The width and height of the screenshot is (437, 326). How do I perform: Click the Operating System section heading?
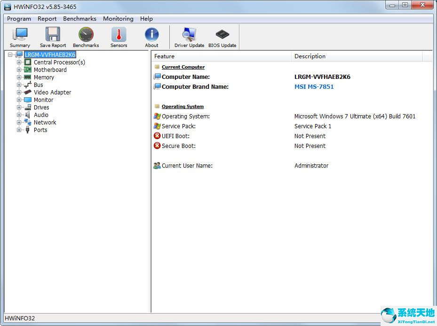coord(183,106)
